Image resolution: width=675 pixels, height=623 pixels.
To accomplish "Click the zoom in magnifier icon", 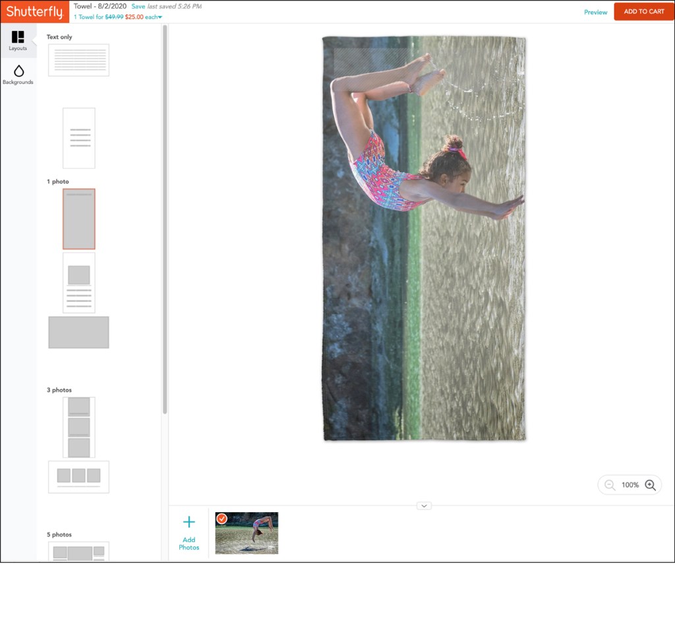I will point(650,485).
